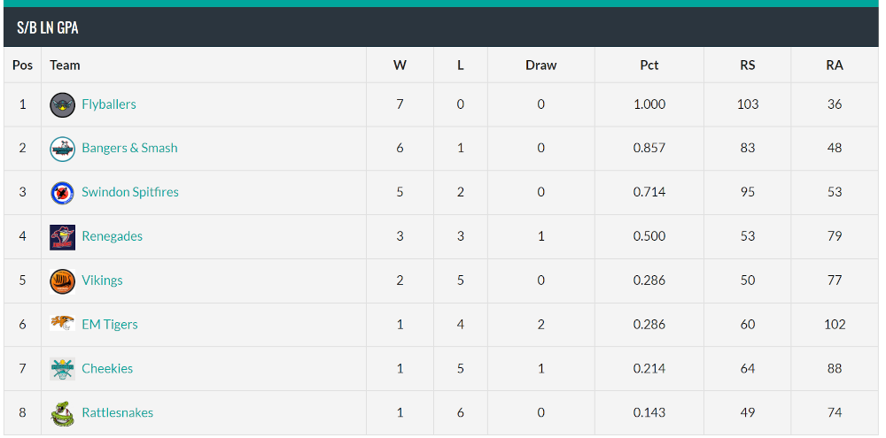
Task: Click the W column header
Action: pyautogui.click(x=400, y=65)
